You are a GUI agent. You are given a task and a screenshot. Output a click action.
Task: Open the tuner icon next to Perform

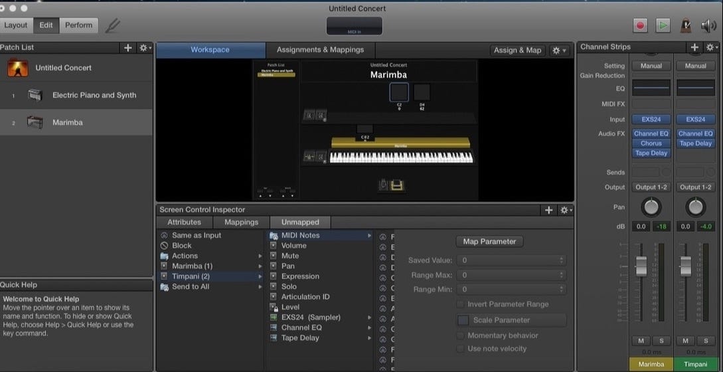(x=113, y=26)
